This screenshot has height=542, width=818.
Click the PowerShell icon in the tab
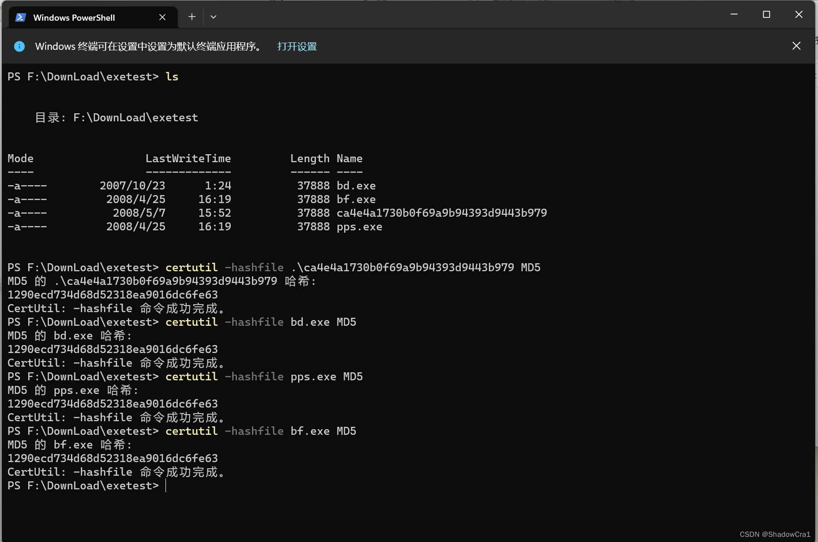coord(20,17)
